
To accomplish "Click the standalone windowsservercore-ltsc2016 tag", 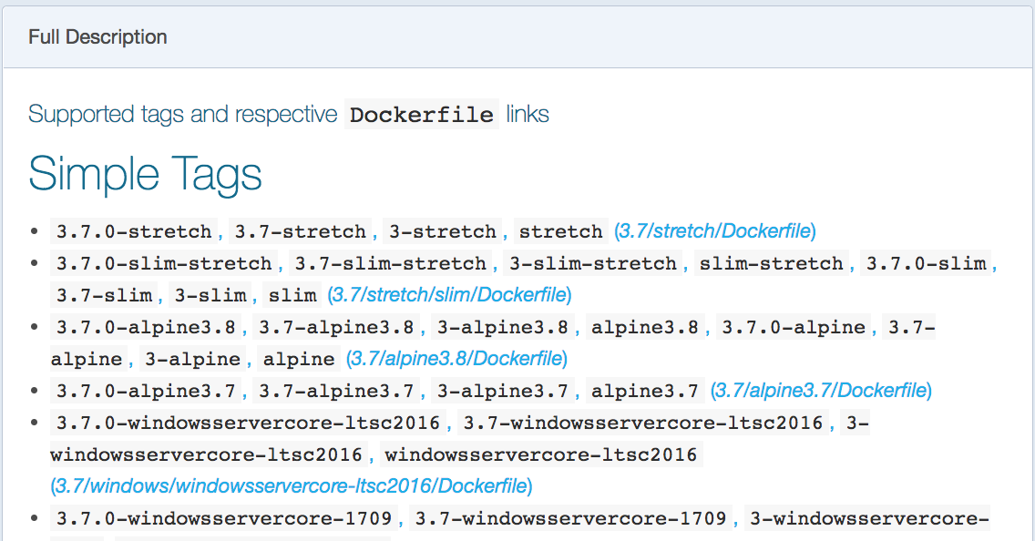I will 540,454.
